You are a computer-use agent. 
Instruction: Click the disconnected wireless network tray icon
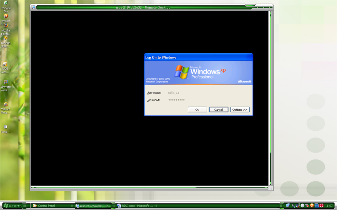pyautogui.click(x=298, y=206)
